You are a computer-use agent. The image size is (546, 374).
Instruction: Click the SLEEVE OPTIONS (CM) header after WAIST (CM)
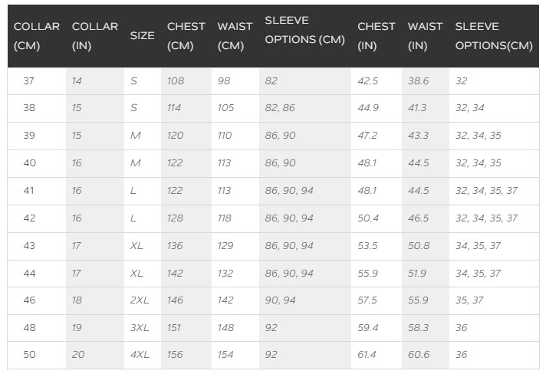[x=304, y=30]
